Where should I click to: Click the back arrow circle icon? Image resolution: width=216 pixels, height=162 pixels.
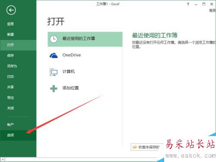click(x=11, y=10)
